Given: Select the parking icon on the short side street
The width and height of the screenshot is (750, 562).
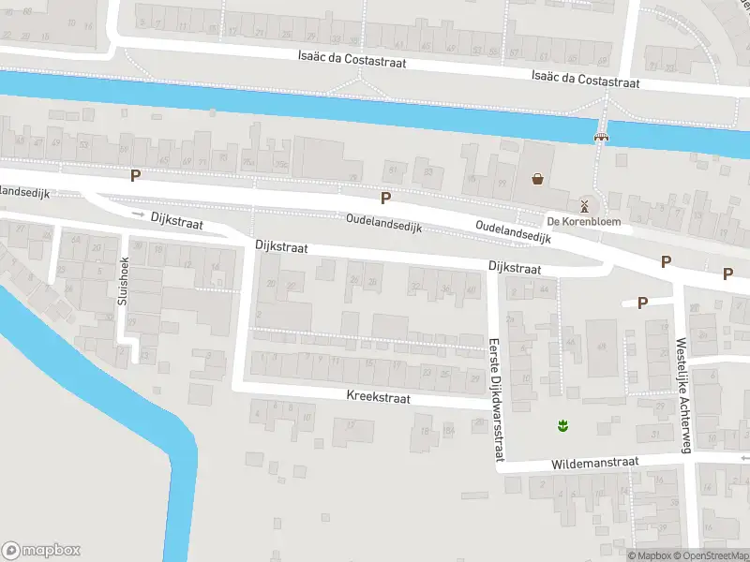Looking at the screenshot, I should tap(642, 303).
